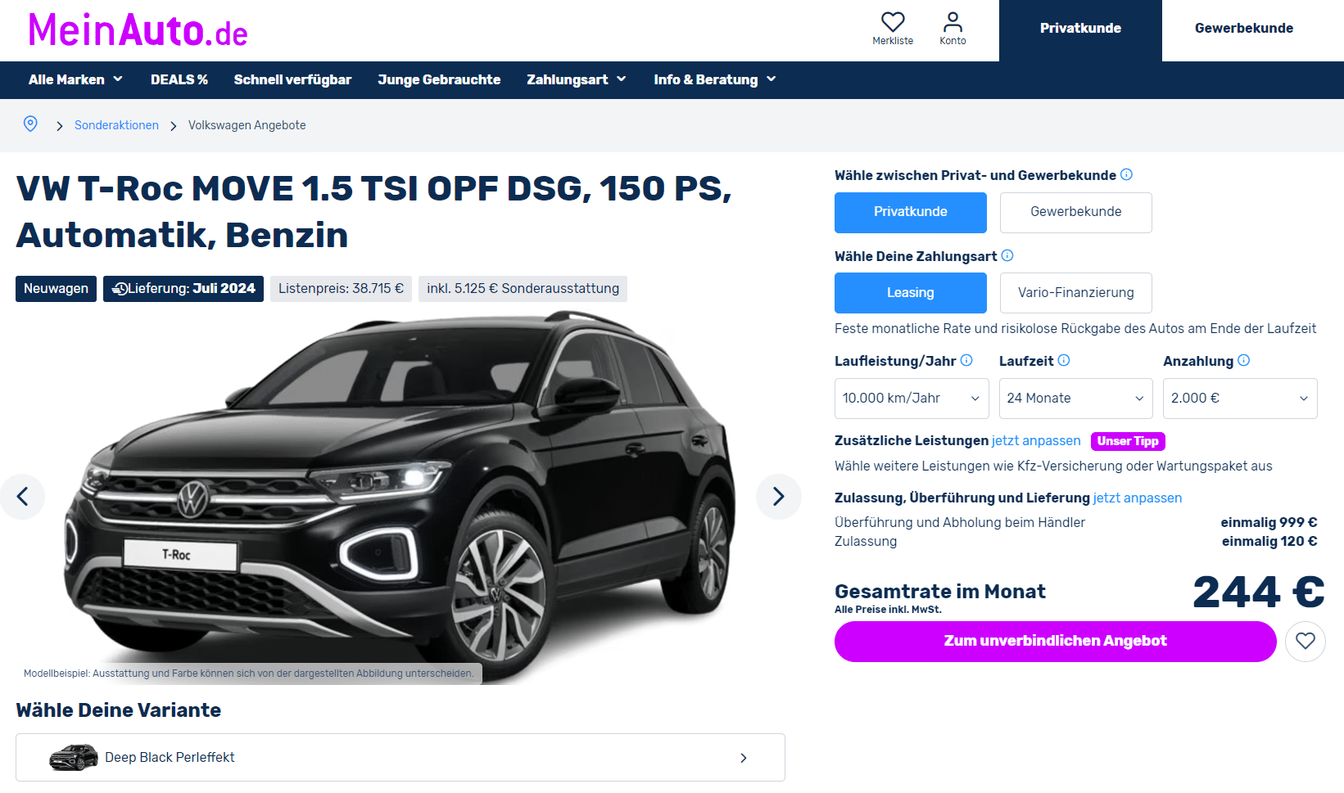Select Gewerbekunde customer type button
1344x793 pixels.
[1076, 213]
